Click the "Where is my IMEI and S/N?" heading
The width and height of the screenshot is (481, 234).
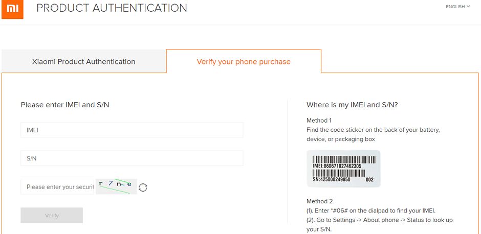352,105
